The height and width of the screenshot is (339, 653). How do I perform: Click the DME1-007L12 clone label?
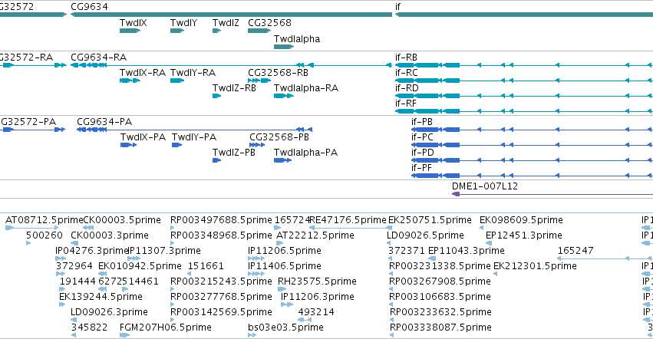click(x=485, y=186)
